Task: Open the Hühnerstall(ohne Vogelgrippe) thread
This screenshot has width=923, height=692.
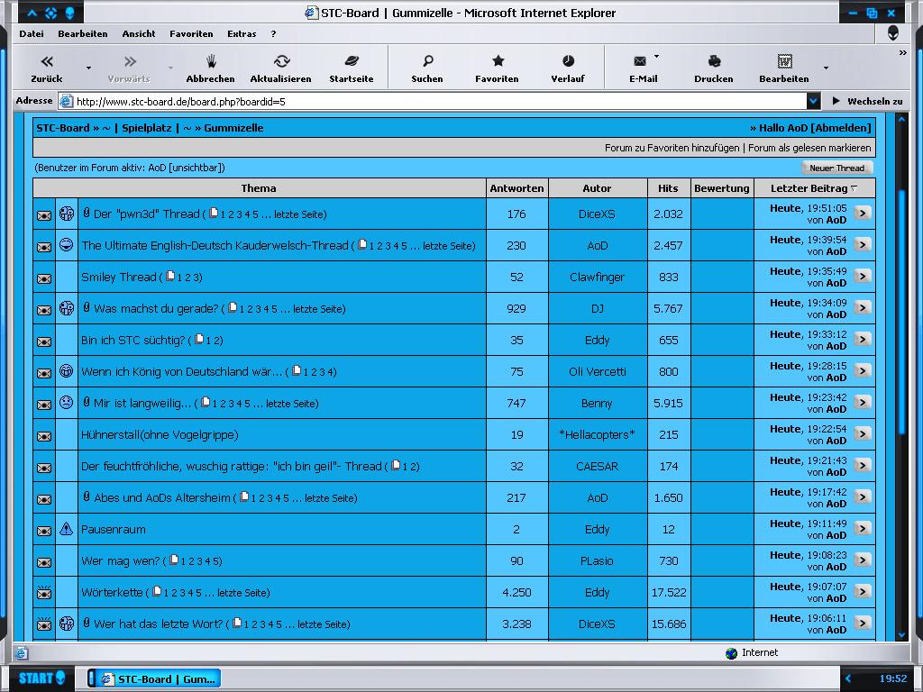Action: [160, 434]
